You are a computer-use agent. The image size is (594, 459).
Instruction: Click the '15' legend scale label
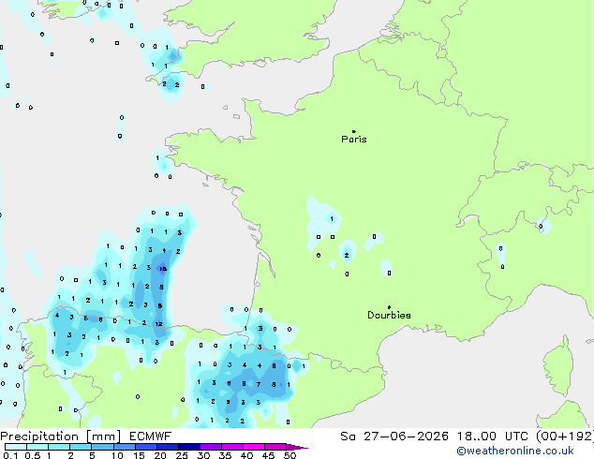point(139,455)
